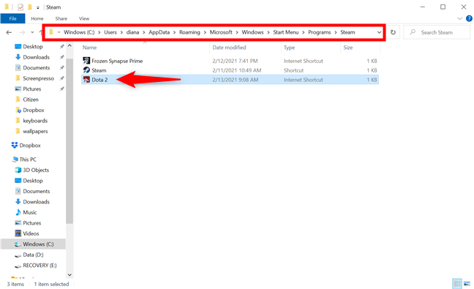Switch to Large icons view in status bar
This screenshot has width=474, height=289.
point(467,284)
